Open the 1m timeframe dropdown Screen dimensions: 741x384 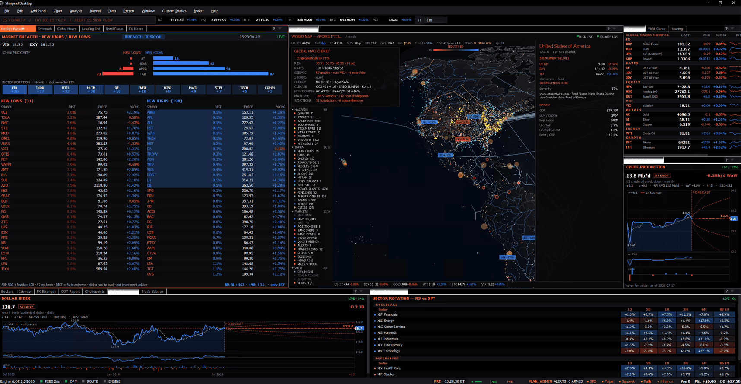pos(436,20)
